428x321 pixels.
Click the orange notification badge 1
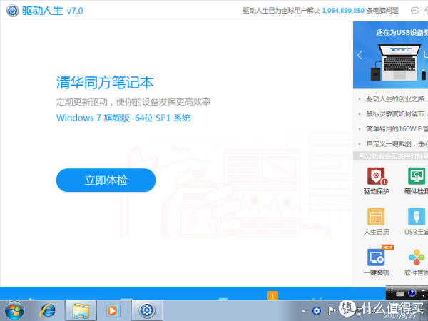272,296
